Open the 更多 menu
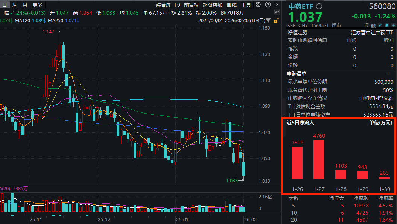397x224 pixels. 37,5
